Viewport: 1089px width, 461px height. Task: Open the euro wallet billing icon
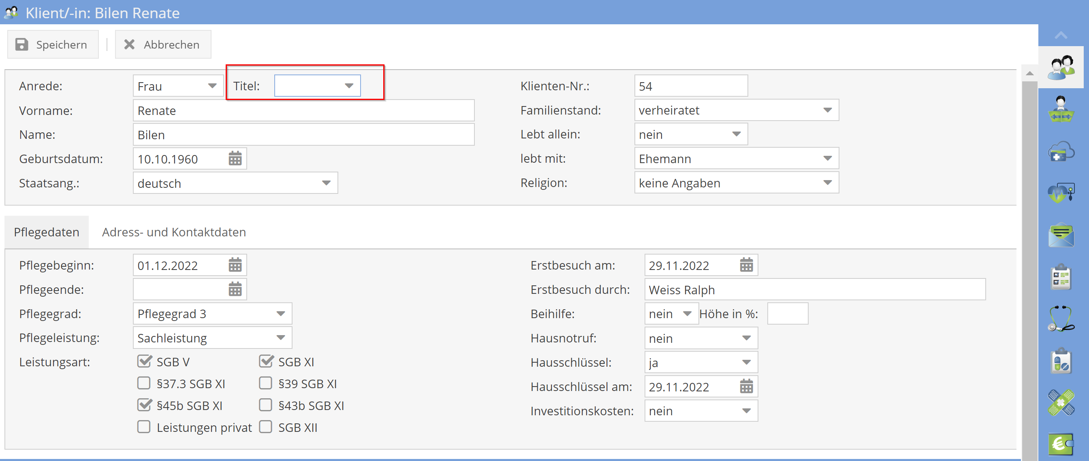[1061, 444]
